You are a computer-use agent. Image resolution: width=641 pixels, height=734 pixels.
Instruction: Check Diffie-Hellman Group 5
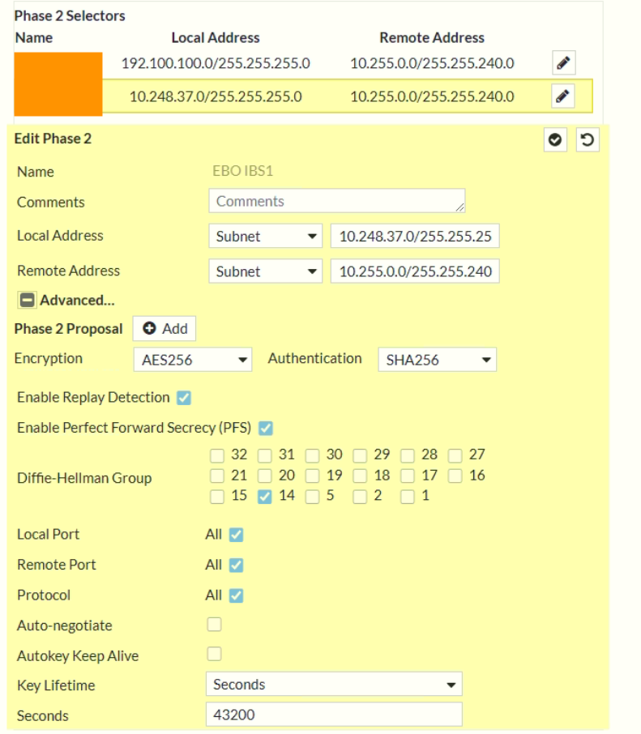point(312,496)
